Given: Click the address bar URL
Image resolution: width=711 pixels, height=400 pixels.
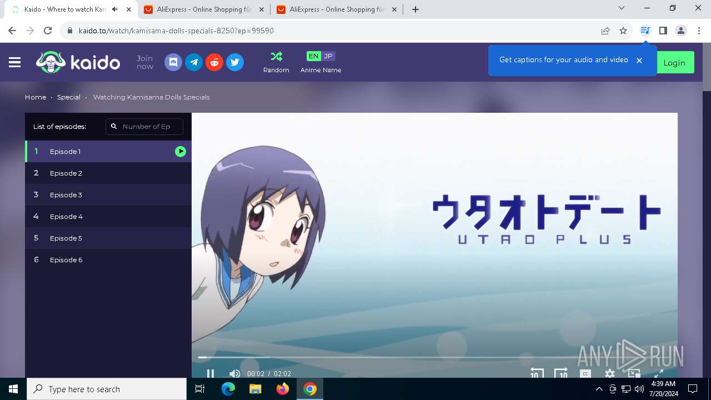Looking at the screenshot, I should (x=176, y=31).
